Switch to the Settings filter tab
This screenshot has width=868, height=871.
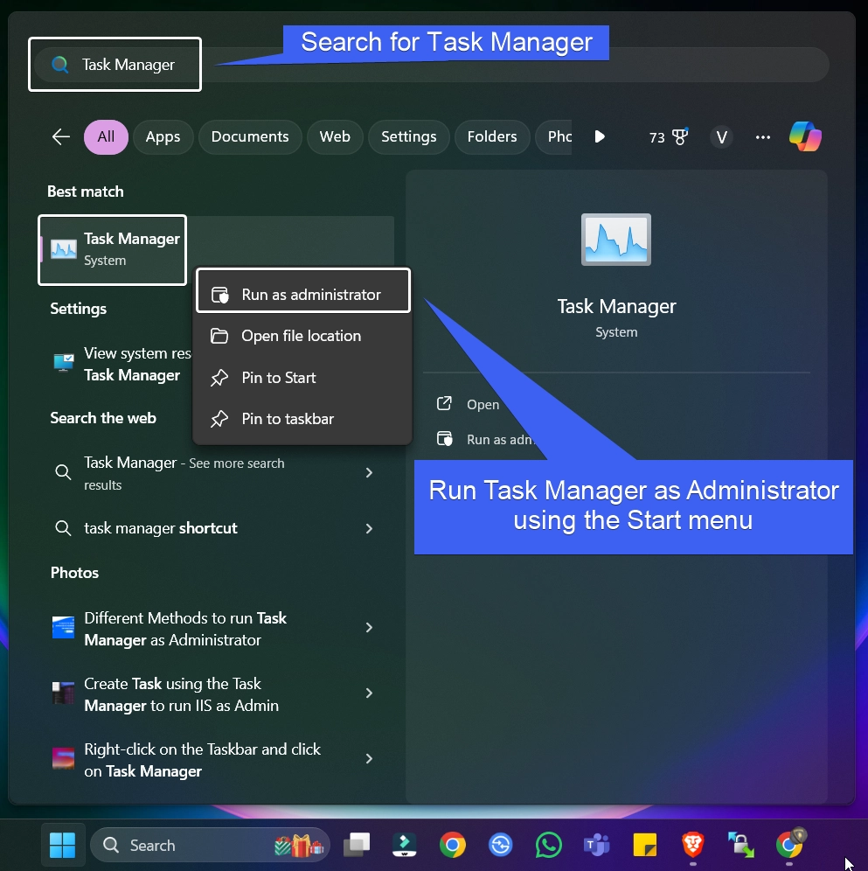pyautogui.click(x=409, y=136)
